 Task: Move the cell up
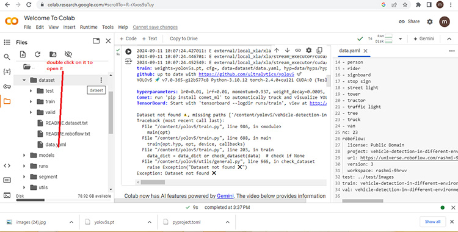tap(277, 50)
